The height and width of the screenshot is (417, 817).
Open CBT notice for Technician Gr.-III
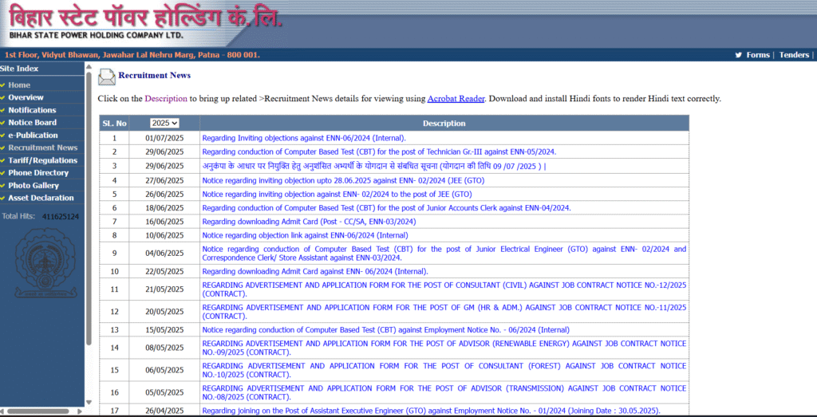click(379, 152)
